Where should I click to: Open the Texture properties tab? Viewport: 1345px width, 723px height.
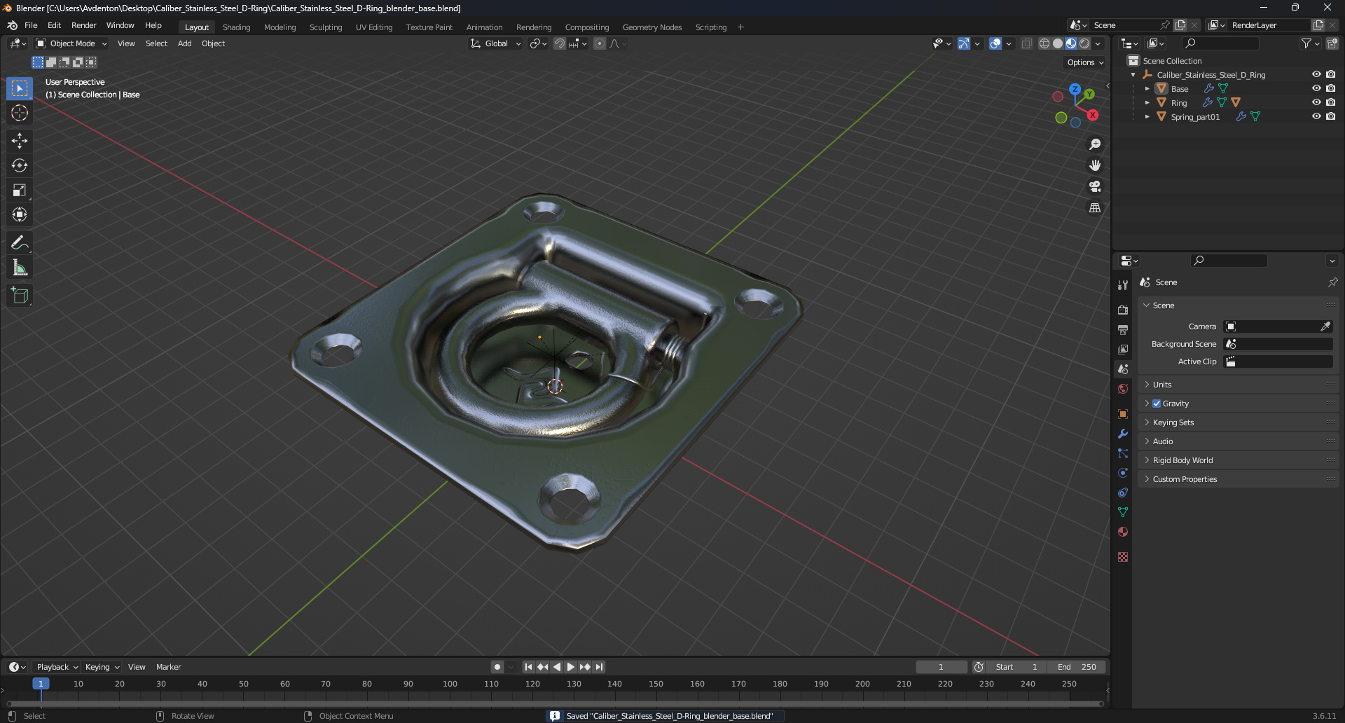pos(1123,557)
